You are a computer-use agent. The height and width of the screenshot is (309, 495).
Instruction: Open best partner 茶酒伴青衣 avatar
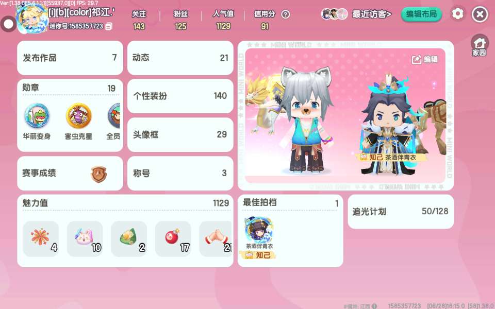tap(259, 230)
